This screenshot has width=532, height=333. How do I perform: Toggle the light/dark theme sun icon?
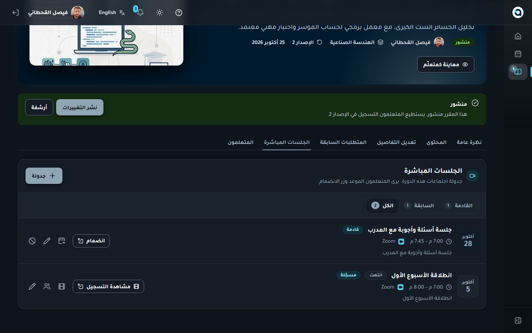[160, 13]
